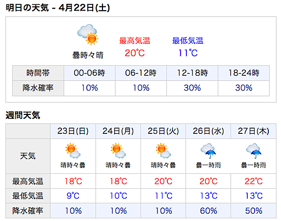Click the 27日(木) column header
Viewport: 281px width, 221px height.
[253, 131]
